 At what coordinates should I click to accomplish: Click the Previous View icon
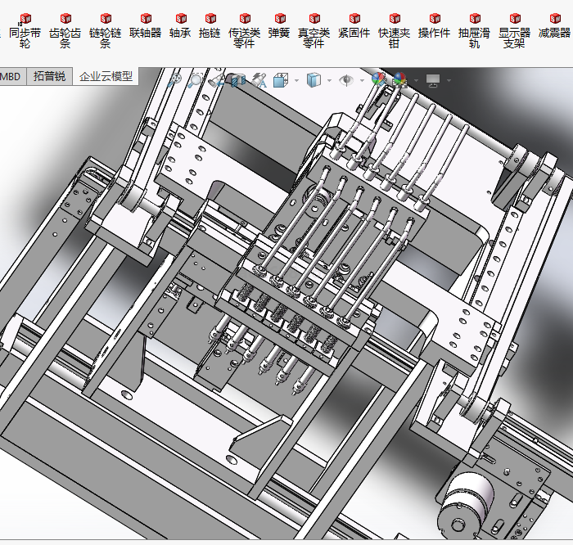point(217,79)
